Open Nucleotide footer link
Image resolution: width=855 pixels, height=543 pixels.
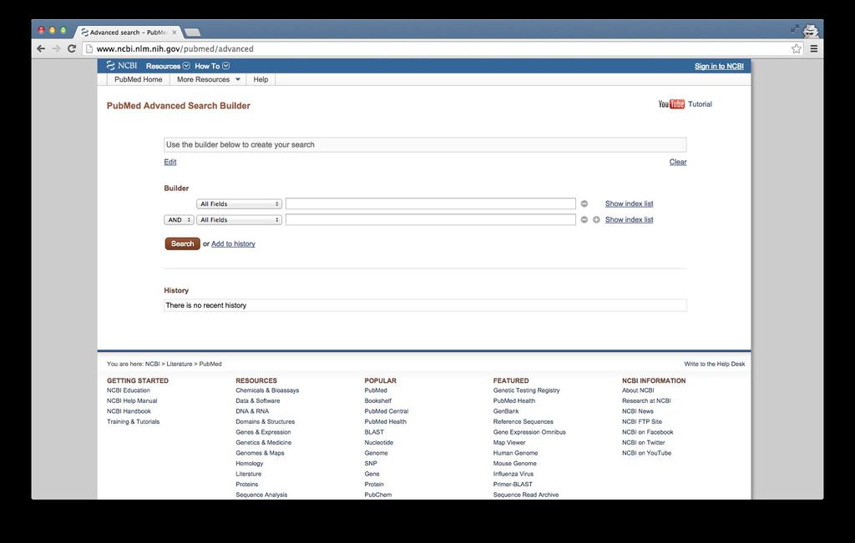378,443
